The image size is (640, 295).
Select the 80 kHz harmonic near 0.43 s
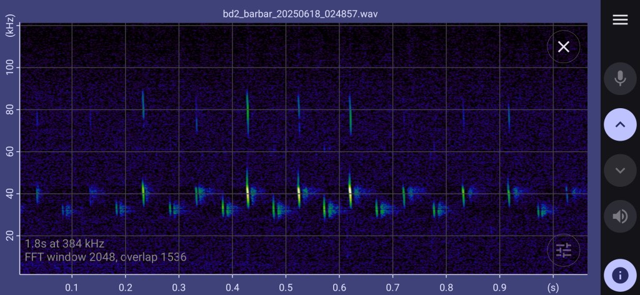pos(247,111)
